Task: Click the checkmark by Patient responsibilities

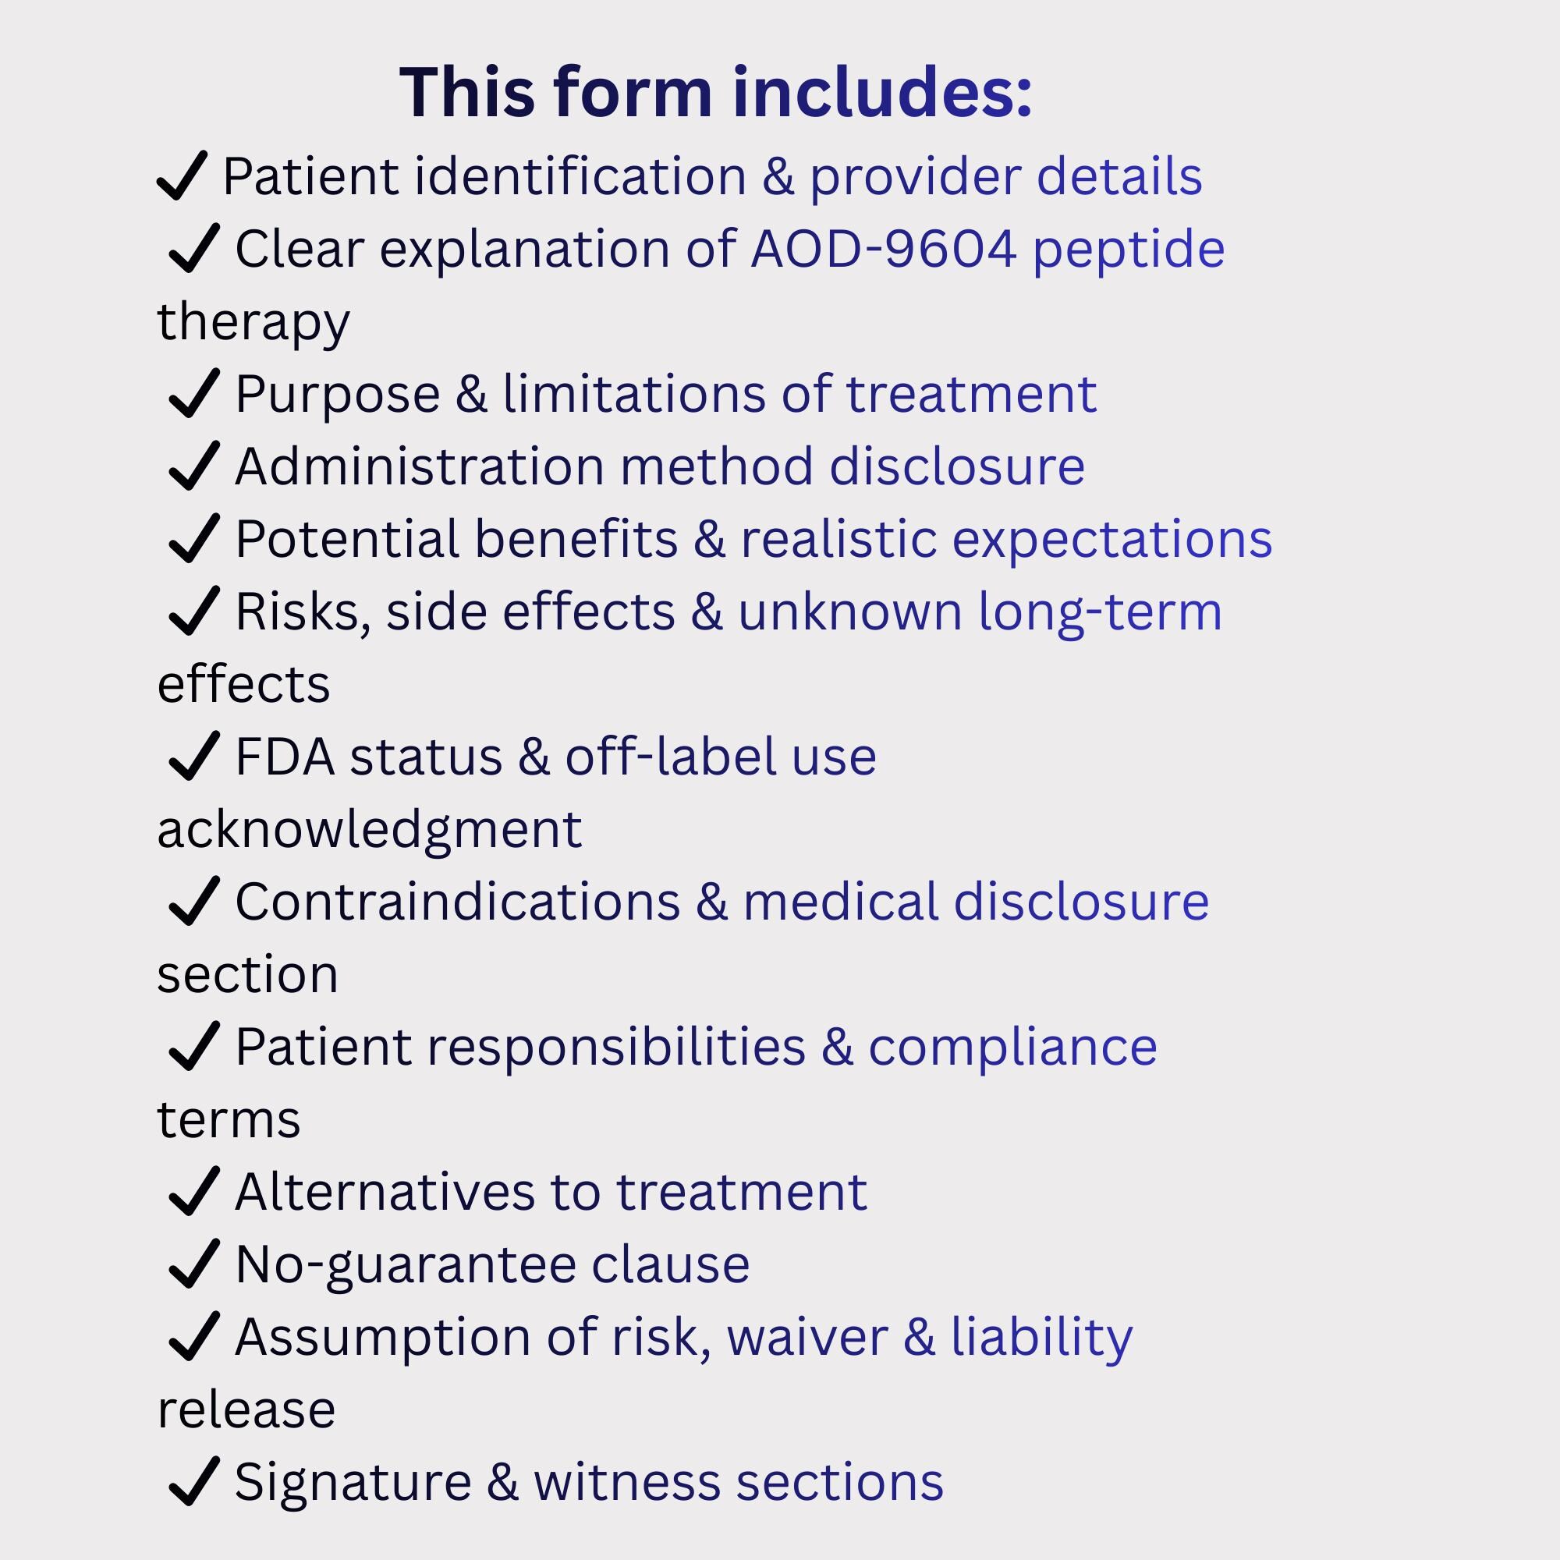Action: 194,1047
